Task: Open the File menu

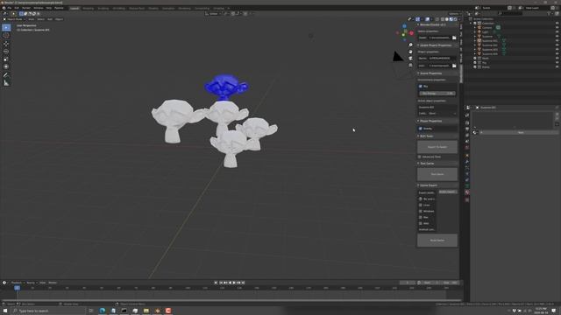Action: 10,8
